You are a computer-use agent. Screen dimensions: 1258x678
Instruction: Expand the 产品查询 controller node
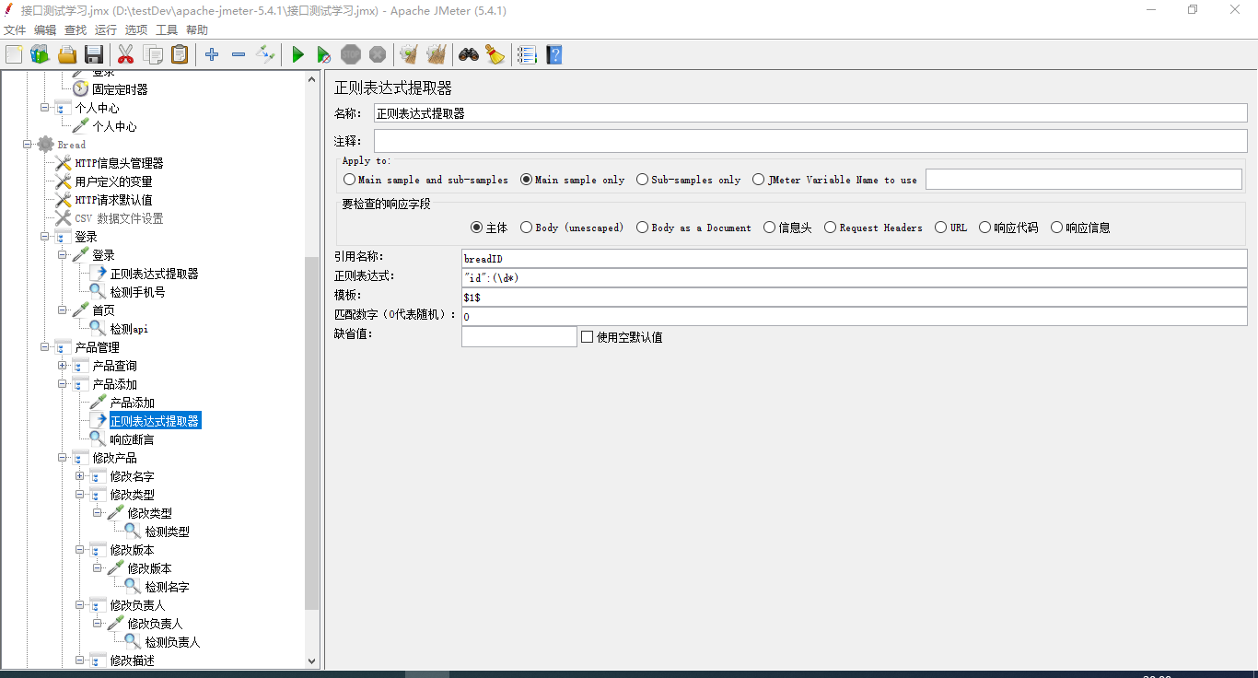(63, 366)
